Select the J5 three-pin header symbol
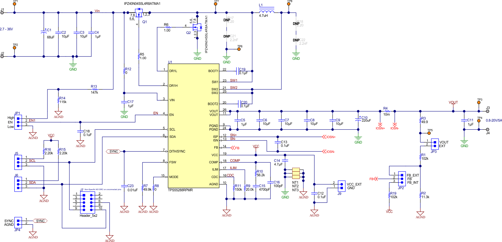This screenshot has width=502, height=242. (x=18, y=162)
